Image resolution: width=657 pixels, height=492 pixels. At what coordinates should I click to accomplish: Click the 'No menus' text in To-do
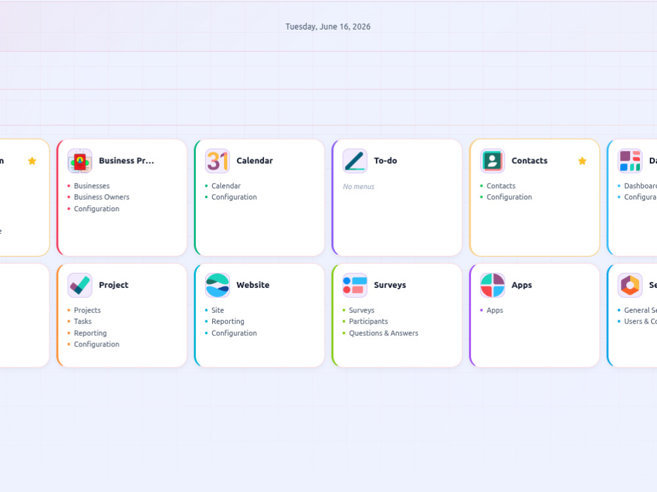(x=358, y=186)
